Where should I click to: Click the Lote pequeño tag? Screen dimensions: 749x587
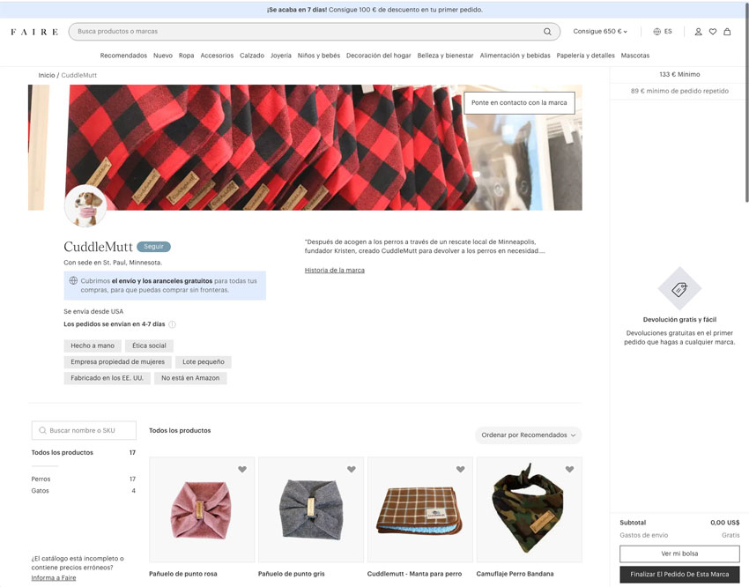(x=203, y=362)
